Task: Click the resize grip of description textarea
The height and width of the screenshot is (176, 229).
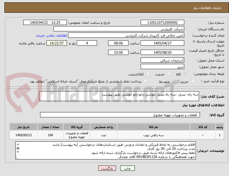Action: 41,100
